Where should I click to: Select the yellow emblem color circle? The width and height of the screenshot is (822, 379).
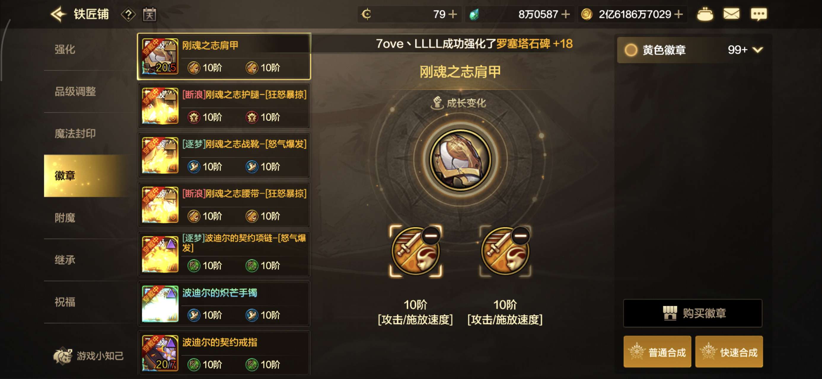(x=631, y=50)
